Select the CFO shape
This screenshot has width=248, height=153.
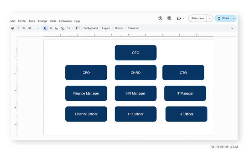click(x=86, y=73)
